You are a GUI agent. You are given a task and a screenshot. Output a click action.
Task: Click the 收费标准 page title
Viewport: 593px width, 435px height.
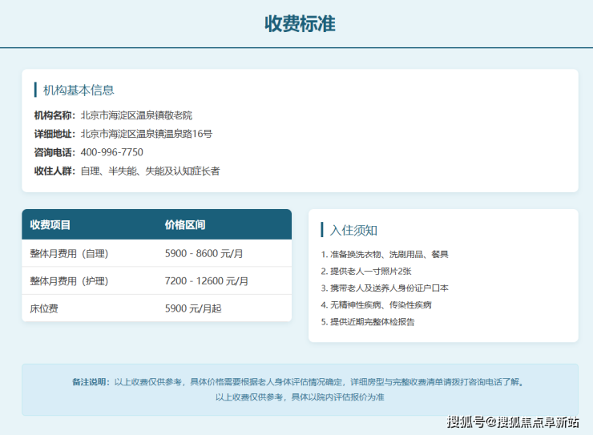[x=300, y=23]
